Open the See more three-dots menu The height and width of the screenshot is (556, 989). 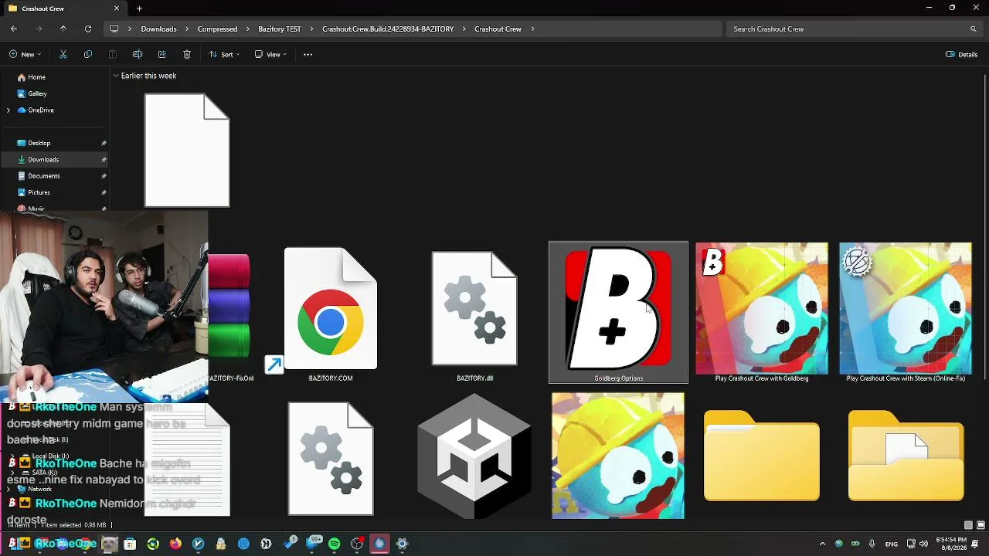(x=308, y=54)
